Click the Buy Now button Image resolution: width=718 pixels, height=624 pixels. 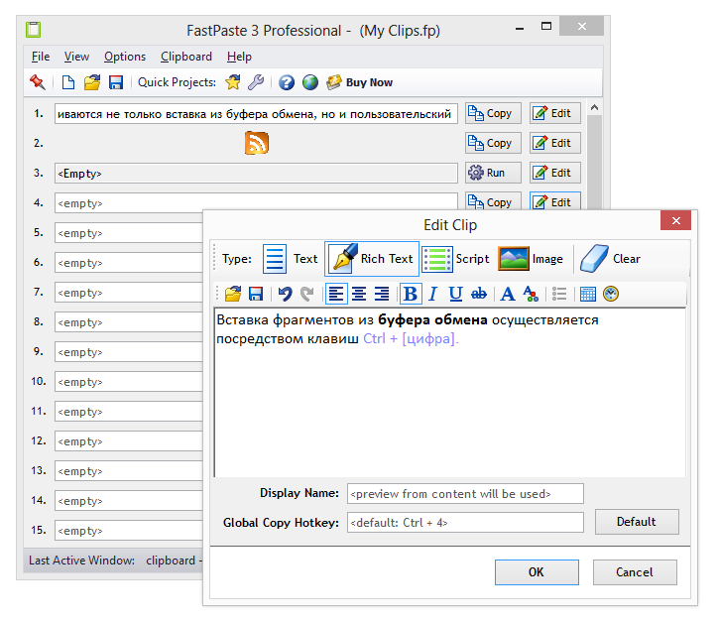(359, 82)
